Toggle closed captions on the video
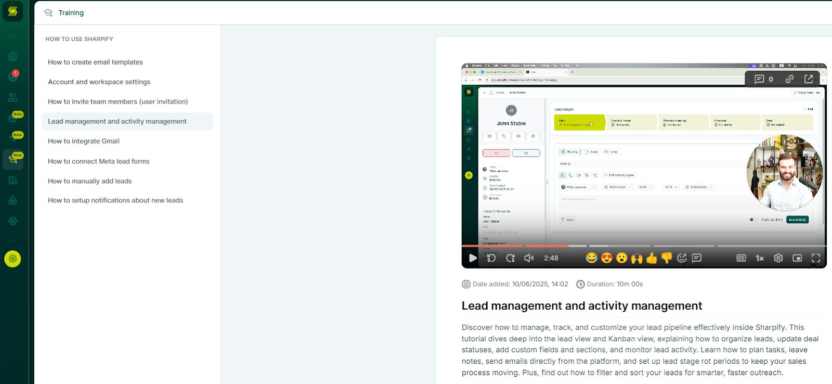832x384 pixels. click(x=742, y=258)
